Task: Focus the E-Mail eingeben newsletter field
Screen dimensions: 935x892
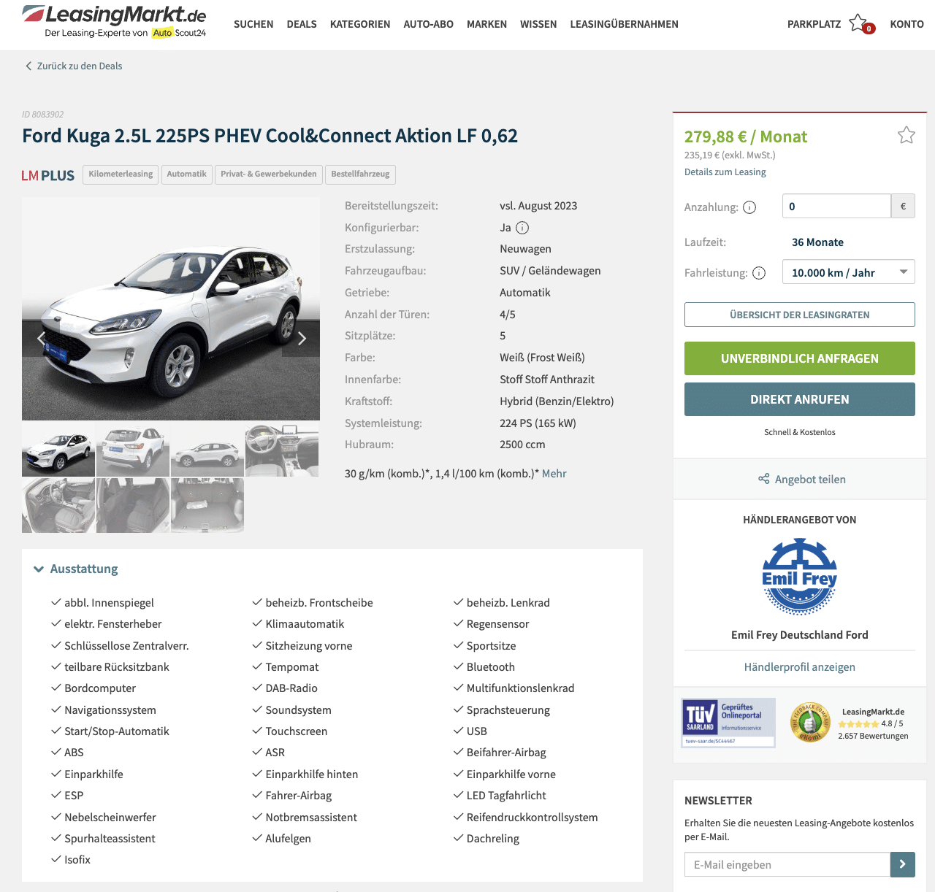Action: click(787, 864)
